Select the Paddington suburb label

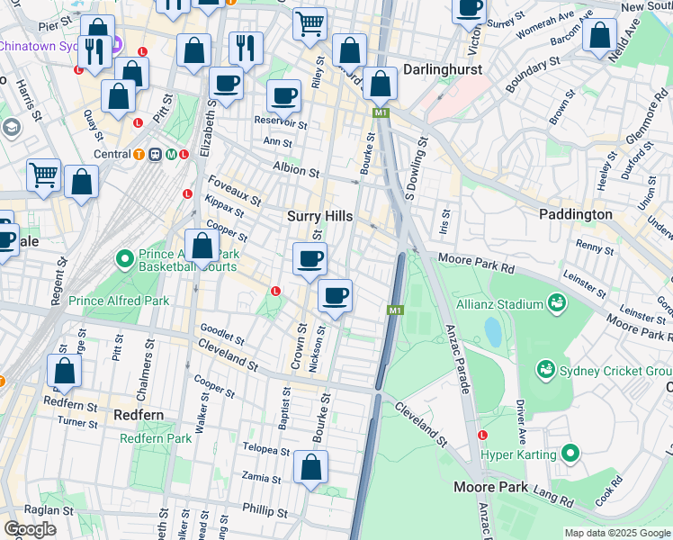[576, 214]
